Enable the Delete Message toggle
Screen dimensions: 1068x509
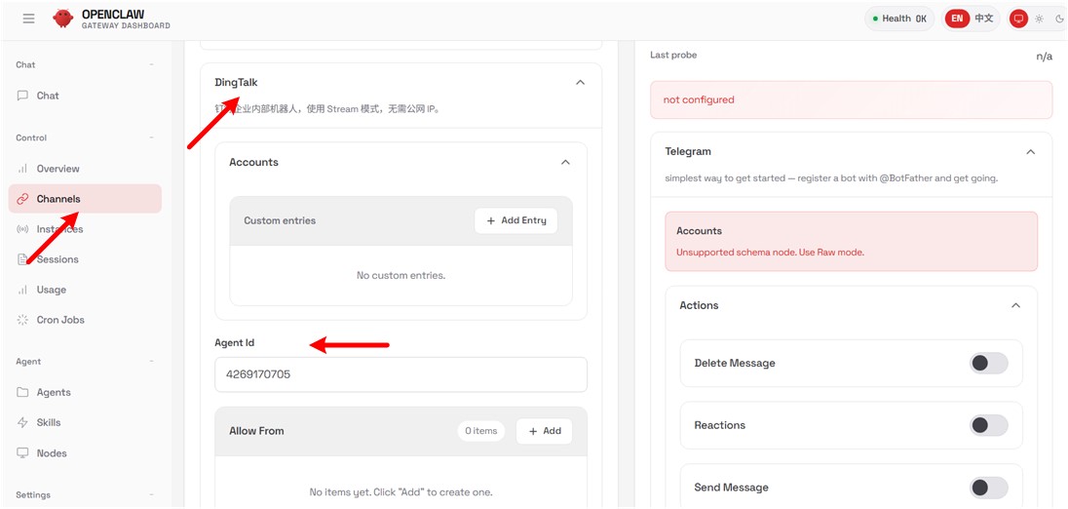tap(988, 363)
